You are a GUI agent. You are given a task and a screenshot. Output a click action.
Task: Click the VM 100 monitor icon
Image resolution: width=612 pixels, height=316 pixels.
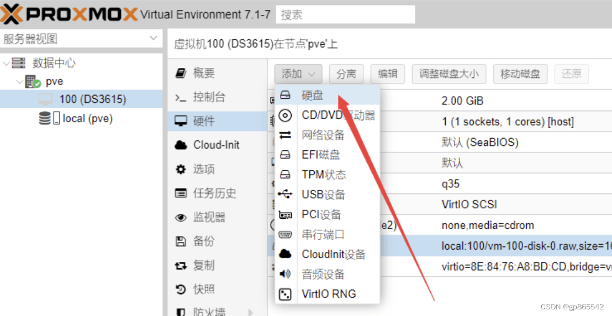[x=45, y=99]
